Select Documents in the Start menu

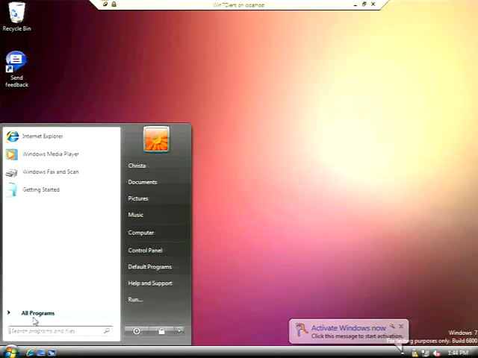click(x=142, y=182)
